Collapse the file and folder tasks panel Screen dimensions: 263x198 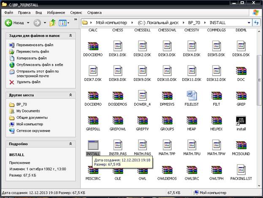coord(70,36)
